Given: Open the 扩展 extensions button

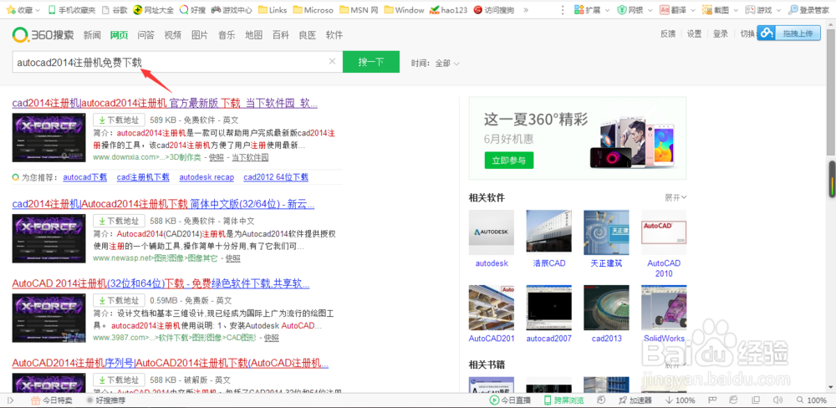Looking at the screenshot, I should point(587,10).
